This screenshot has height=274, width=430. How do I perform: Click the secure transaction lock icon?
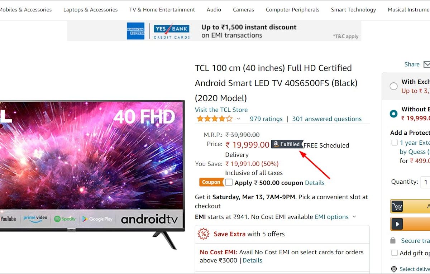[393, 240]
